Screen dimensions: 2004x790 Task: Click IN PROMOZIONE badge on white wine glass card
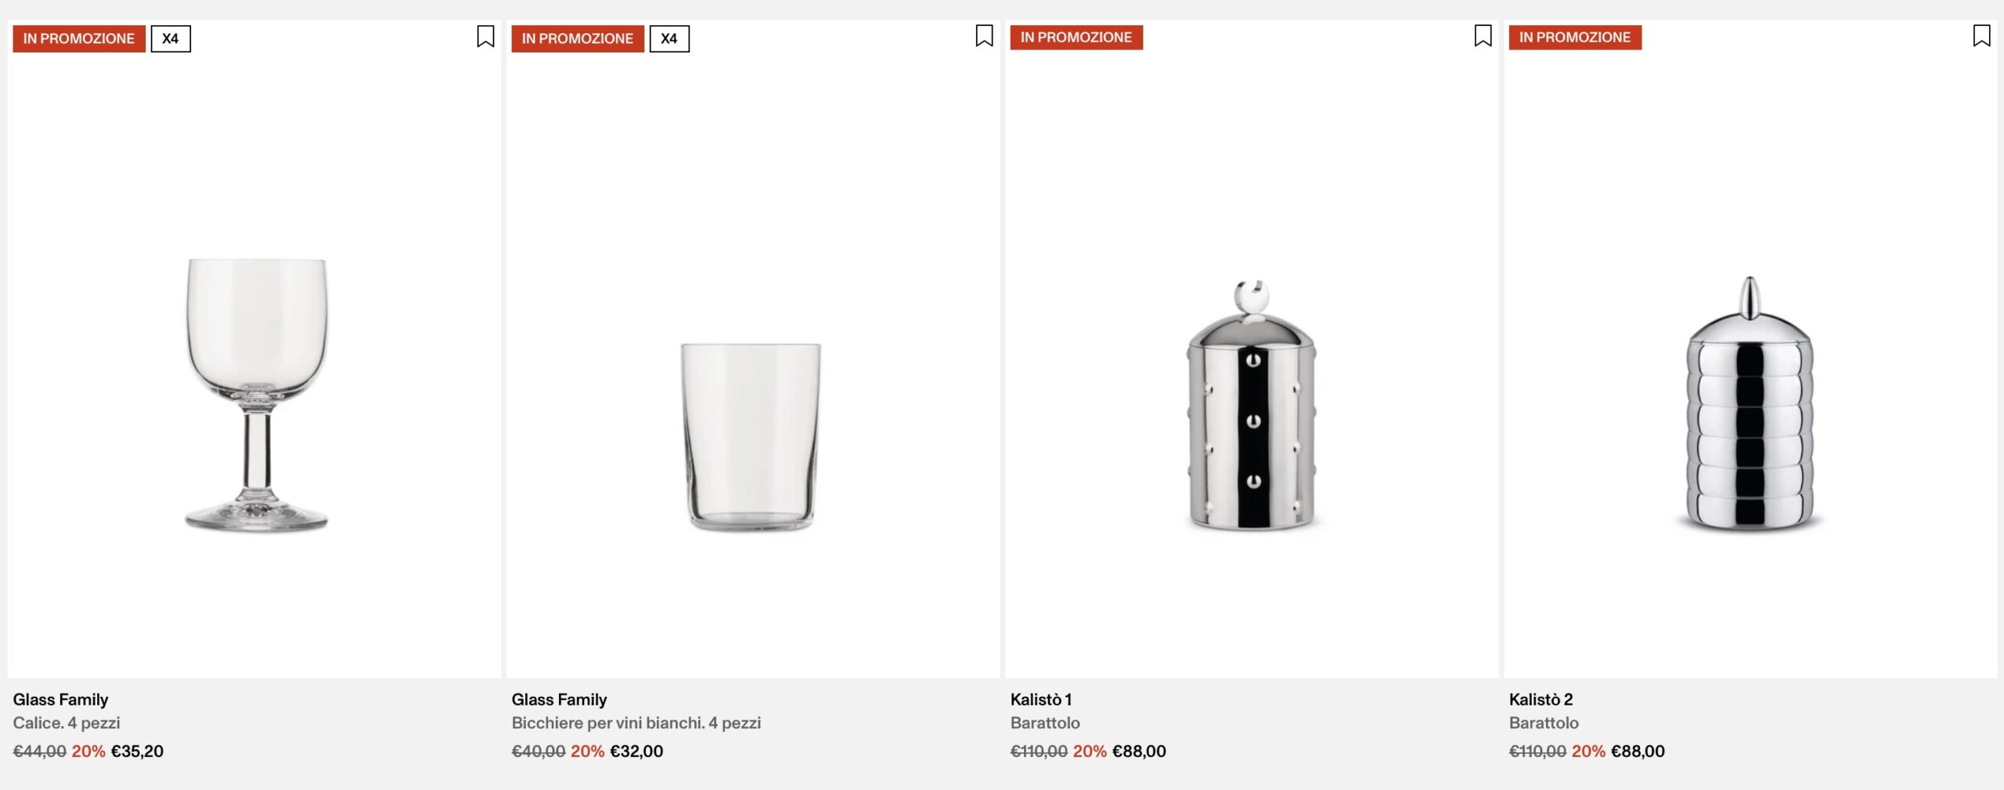pos(578,38)
